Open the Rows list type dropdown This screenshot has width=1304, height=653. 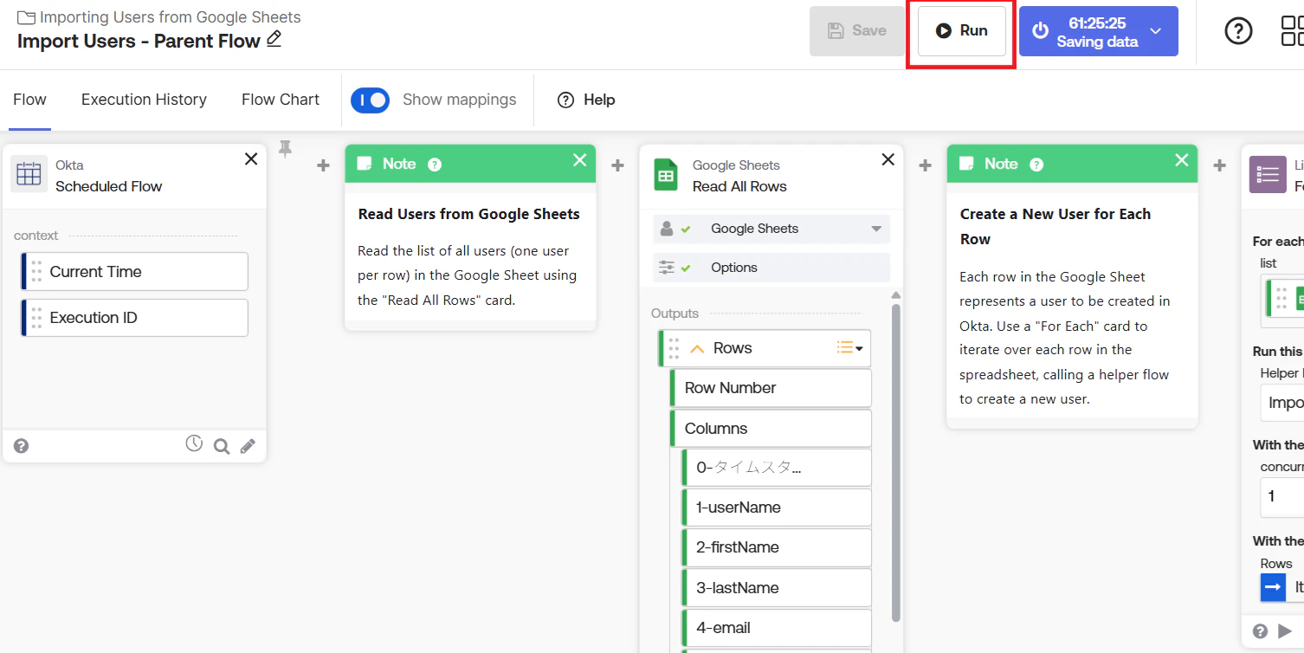[850, 348]
